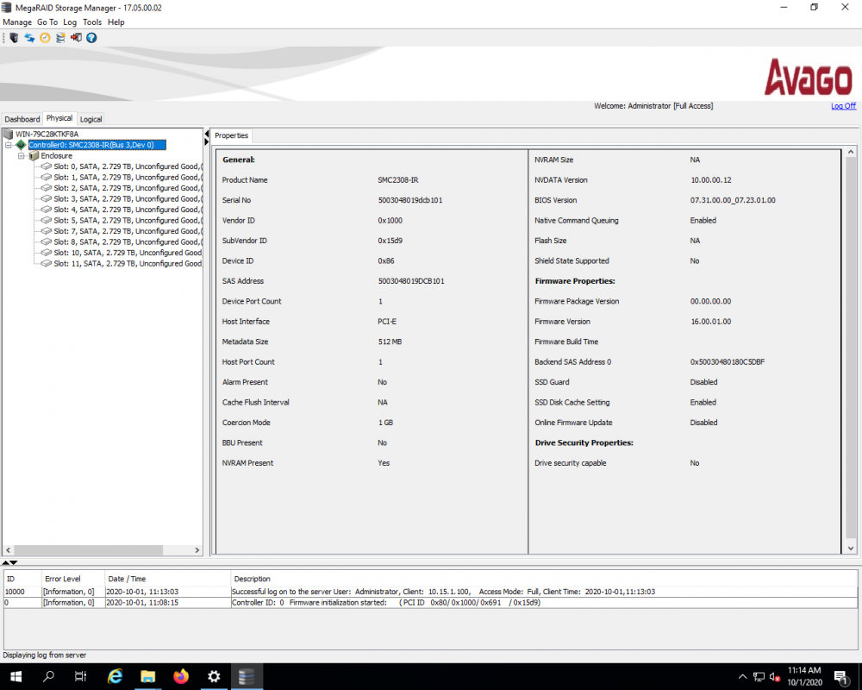Viewport: 862px width, 690px height.
Task: Click the log off door icon
Action: 76,37
